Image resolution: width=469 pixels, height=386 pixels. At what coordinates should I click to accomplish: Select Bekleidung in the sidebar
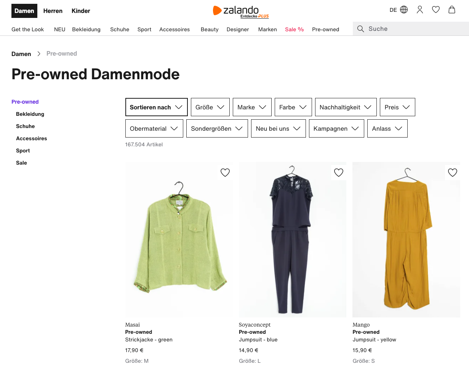pos(30,114)
